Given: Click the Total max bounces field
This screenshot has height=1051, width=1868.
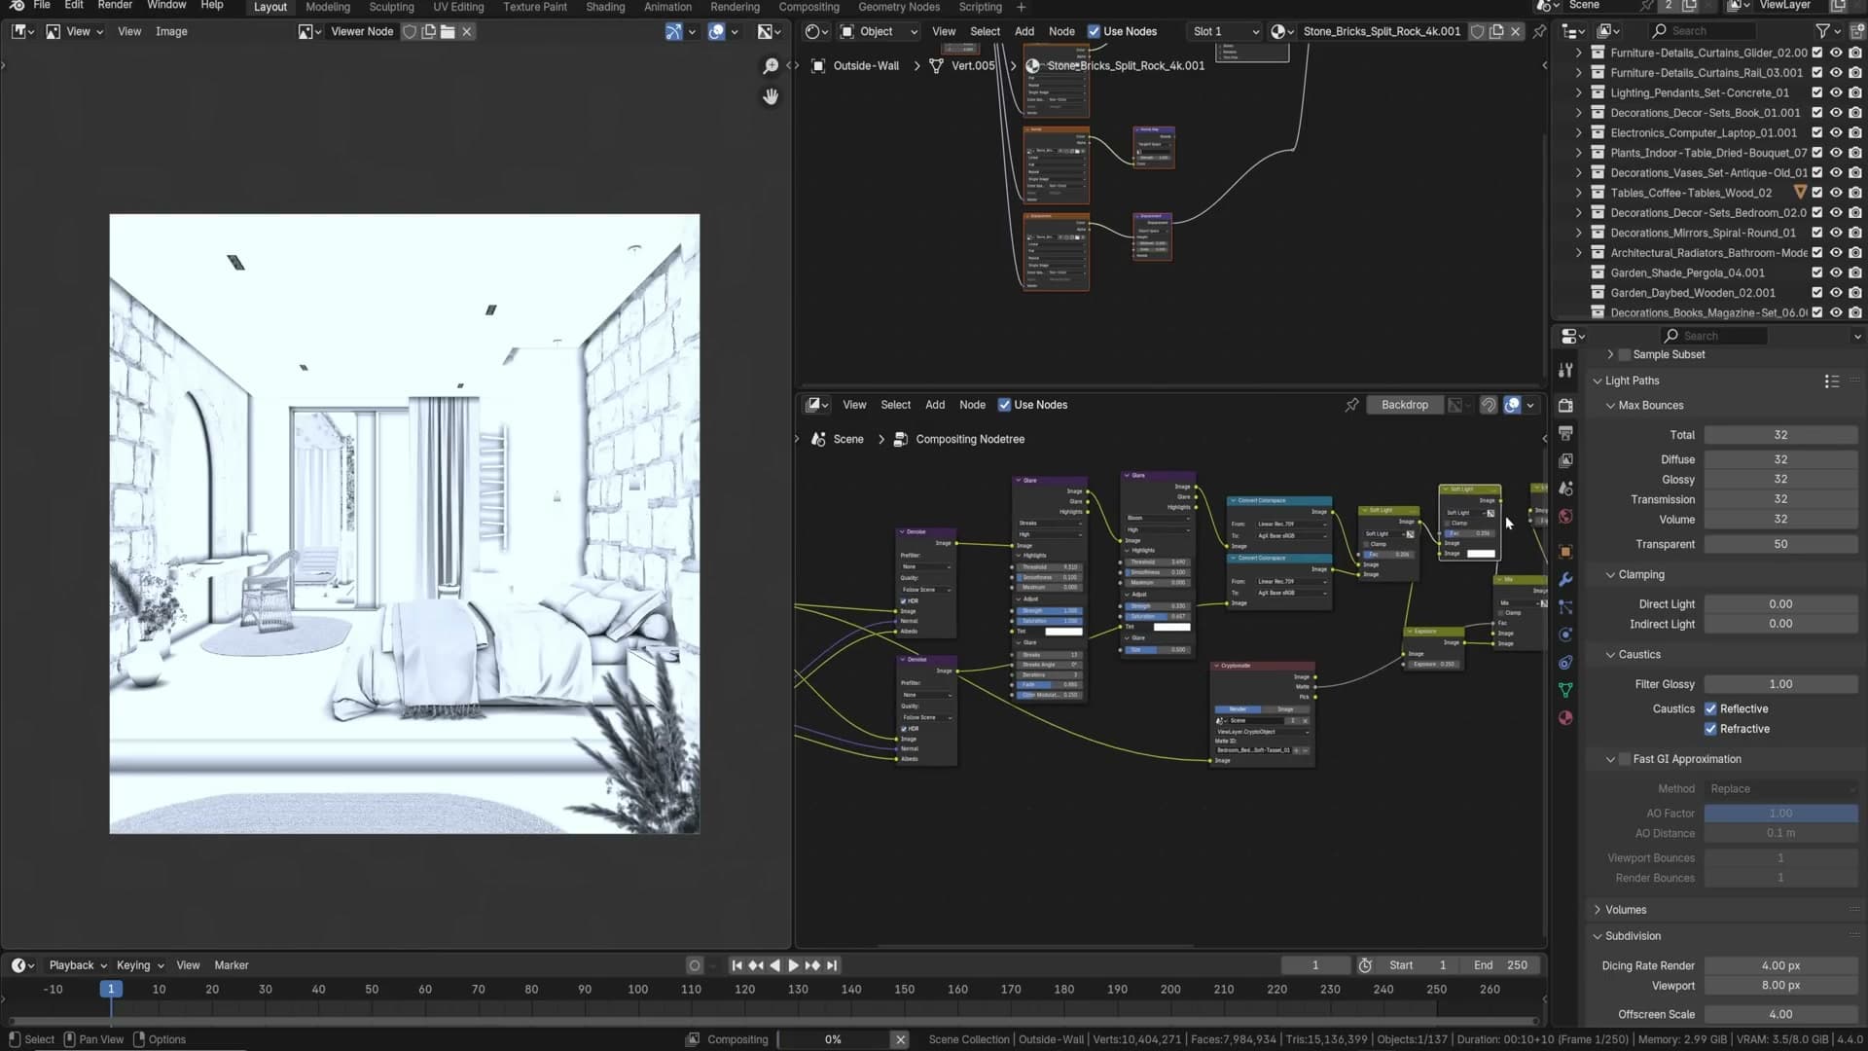Looking at the screenshot, I should 1780,435.
